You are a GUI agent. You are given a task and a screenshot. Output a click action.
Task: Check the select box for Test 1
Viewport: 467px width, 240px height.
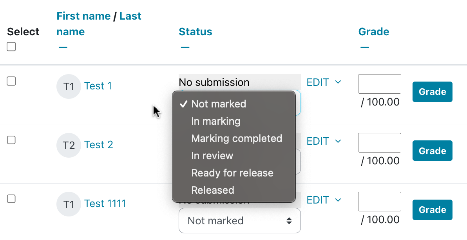(x=11, y=81)
